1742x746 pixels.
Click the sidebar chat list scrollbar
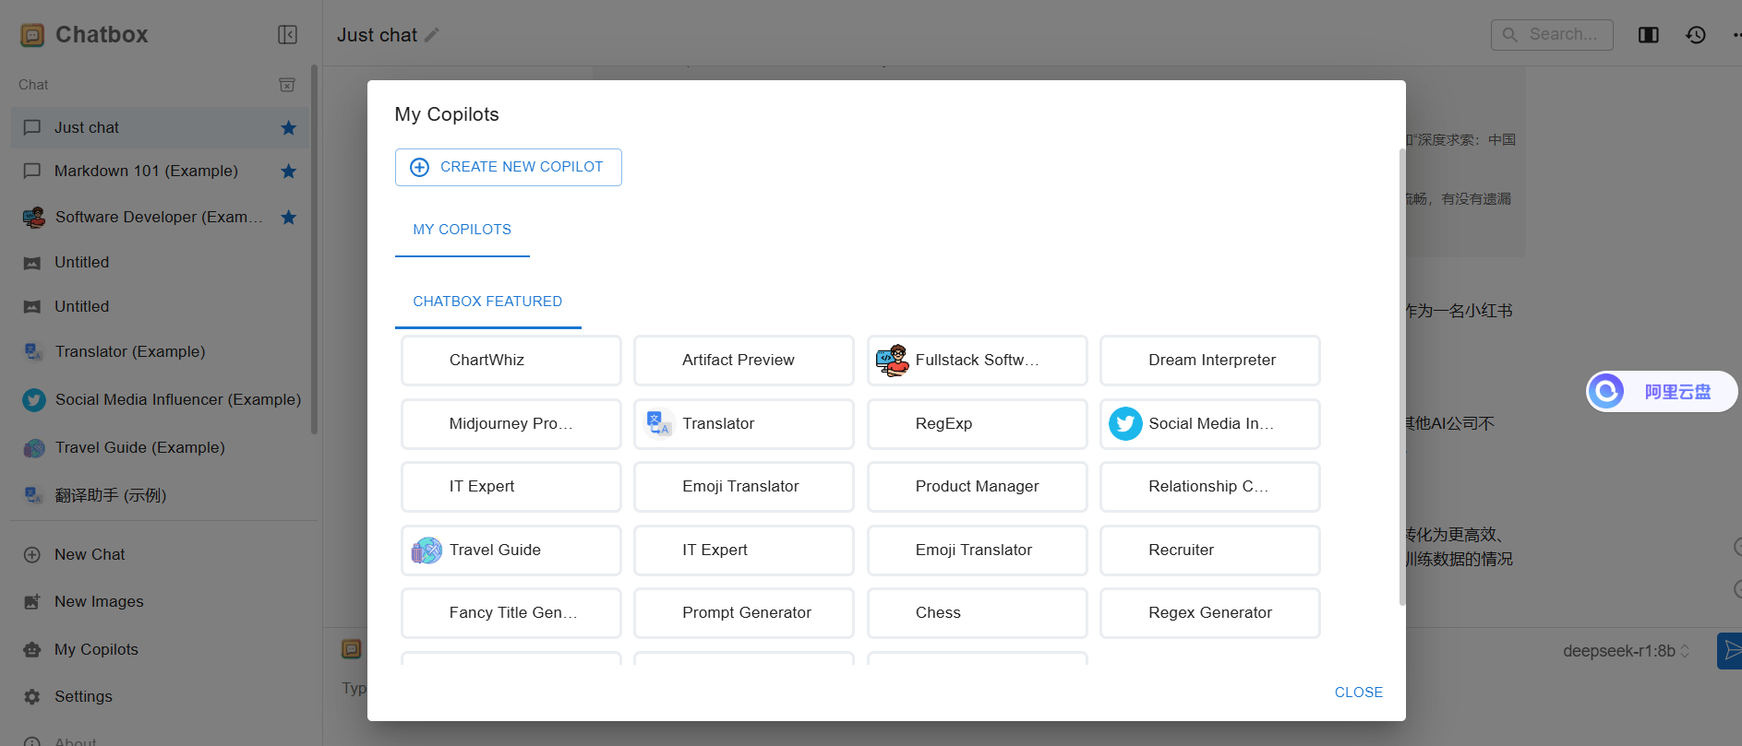coord(315,249)
